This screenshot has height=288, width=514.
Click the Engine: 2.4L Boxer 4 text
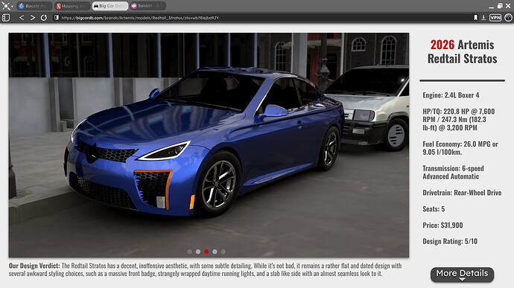[x=451, y=95]
